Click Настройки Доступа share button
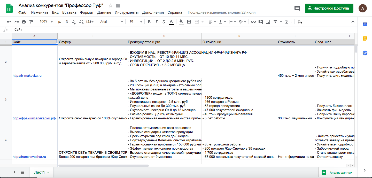372x178 pixels. pos(329,8)
